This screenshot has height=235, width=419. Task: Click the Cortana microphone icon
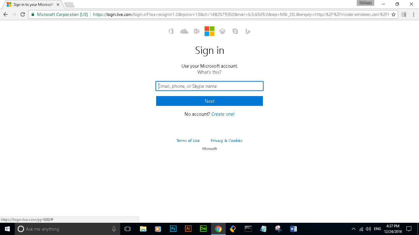[x=114, y=229]
